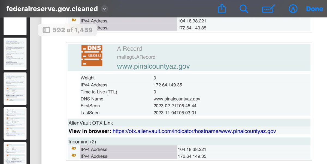The width and height of the screenshot is (327, 164).
Task: Expand the document title dropdown chevron
Action: point(104,9)
